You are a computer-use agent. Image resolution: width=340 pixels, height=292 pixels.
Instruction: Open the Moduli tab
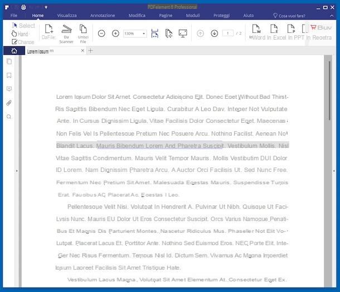coord(193,16)
